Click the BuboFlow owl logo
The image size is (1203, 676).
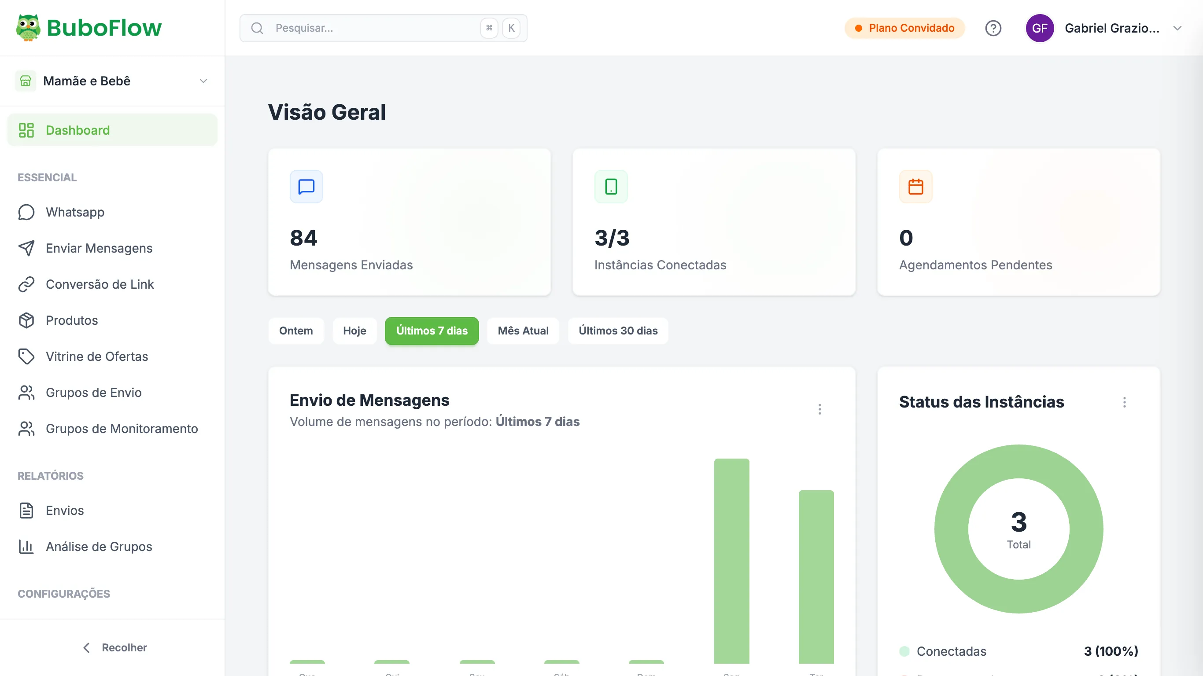[x=28, y=28]
